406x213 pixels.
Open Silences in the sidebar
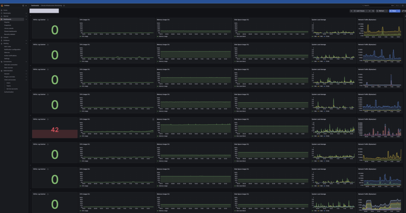tap(7, 53)
